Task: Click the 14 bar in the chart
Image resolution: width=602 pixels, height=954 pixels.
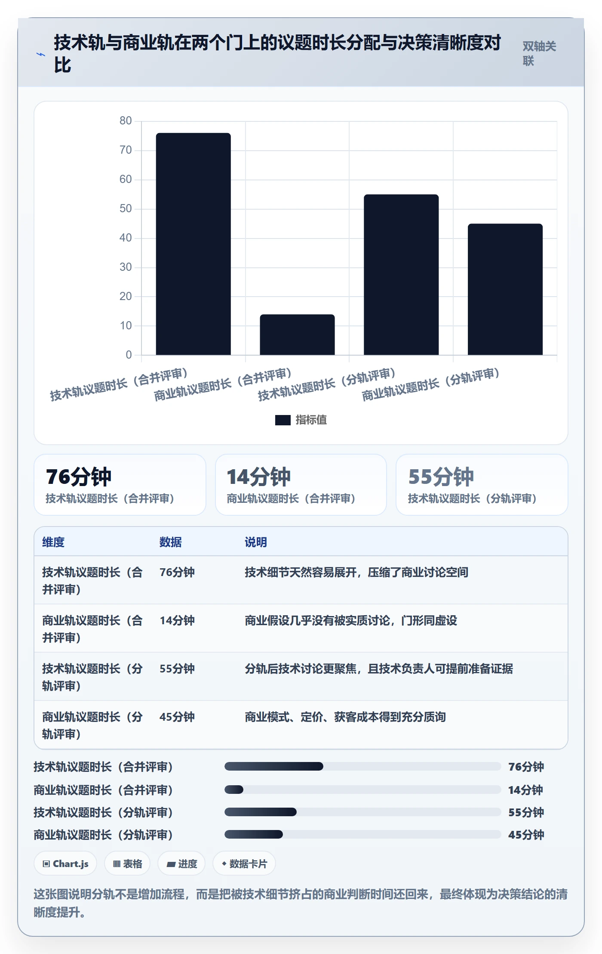Action: click(297, 335)
